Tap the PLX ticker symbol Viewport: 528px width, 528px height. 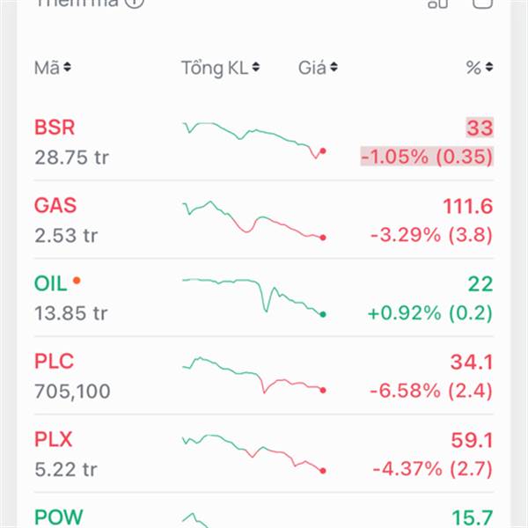(x=54, y=438)
